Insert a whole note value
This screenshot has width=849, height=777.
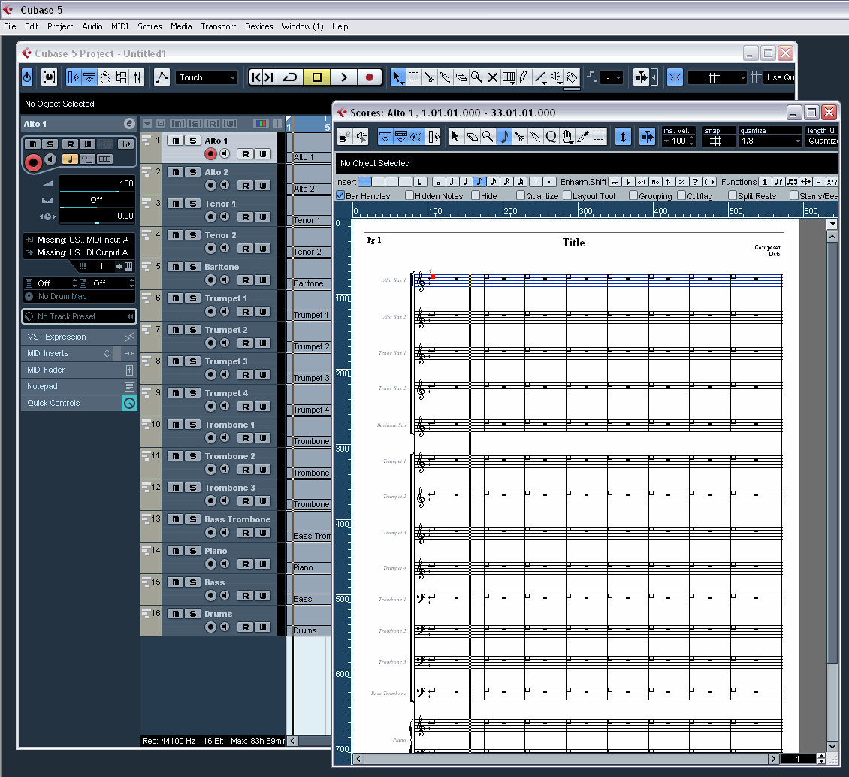(438, 182)
